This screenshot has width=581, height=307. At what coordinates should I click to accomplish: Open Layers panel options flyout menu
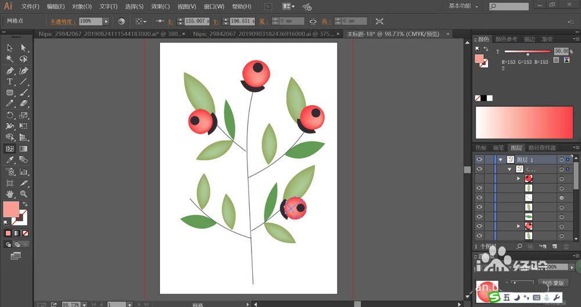pos(576,147)
